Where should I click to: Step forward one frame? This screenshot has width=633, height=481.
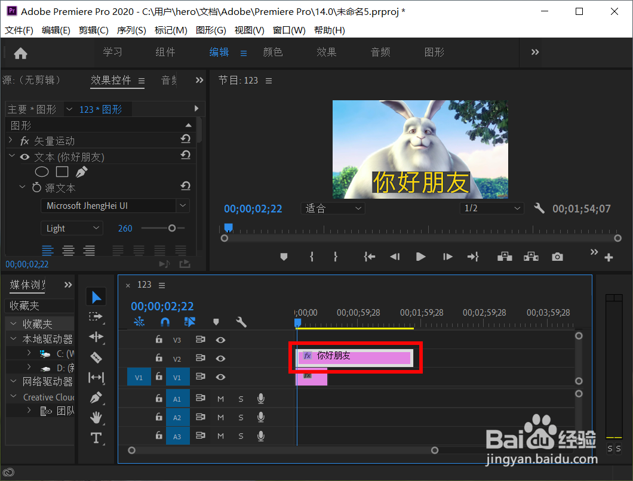(x=448, y=257)
